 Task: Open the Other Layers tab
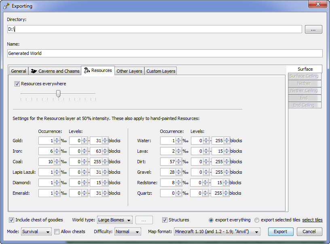click(129, 71)
